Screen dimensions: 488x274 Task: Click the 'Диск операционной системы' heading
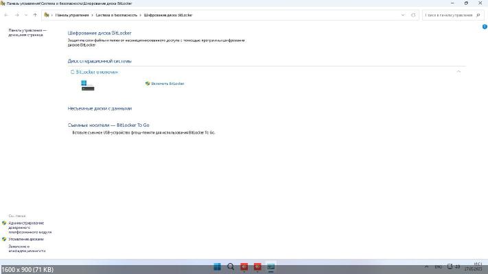100,61
